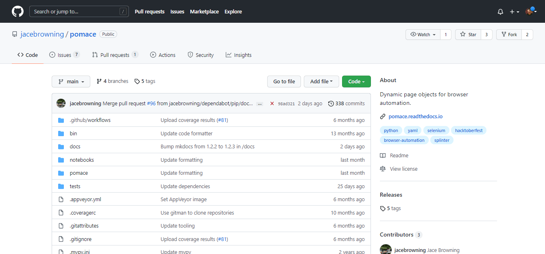Click the docs folder icon

(61, 147)
